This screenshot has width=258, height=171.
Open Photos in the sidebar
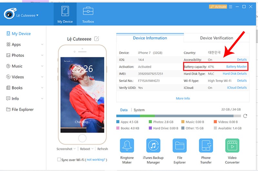tap(18, 55)
